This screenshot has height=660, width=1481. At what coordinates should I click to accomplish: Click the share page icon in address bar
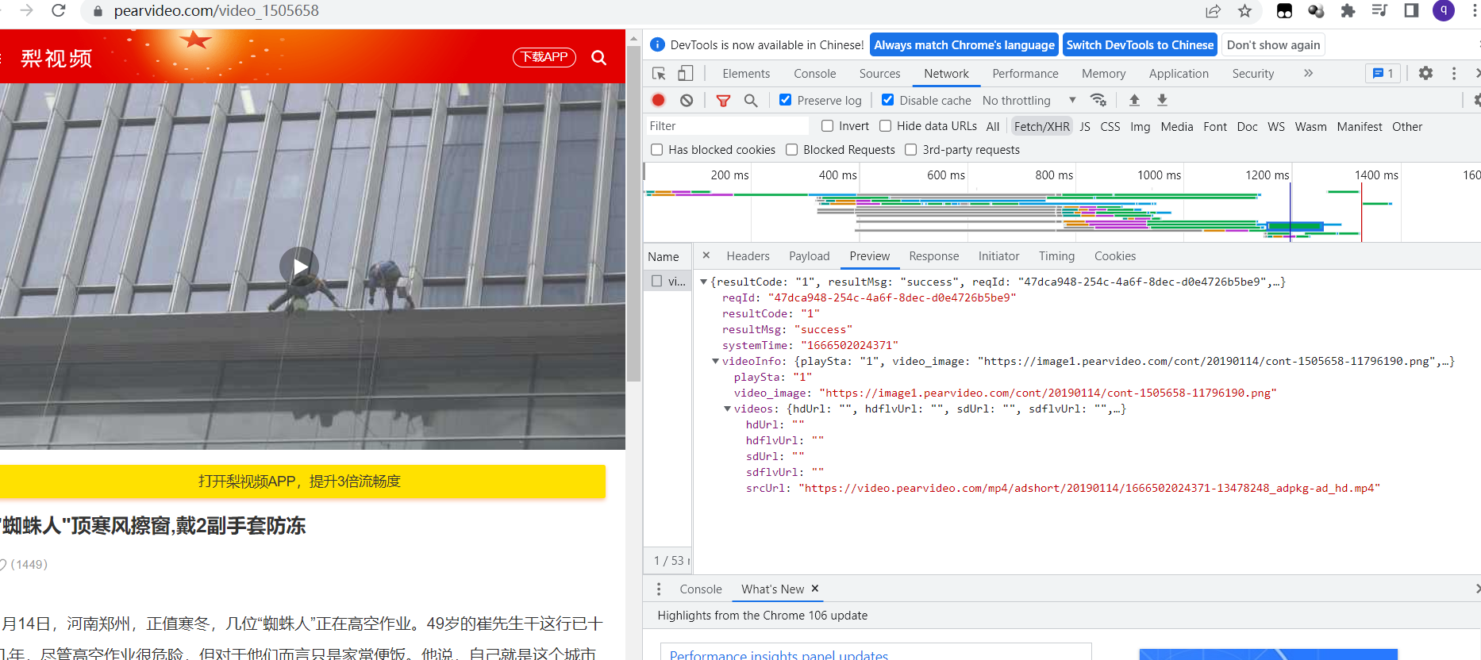1213,10
